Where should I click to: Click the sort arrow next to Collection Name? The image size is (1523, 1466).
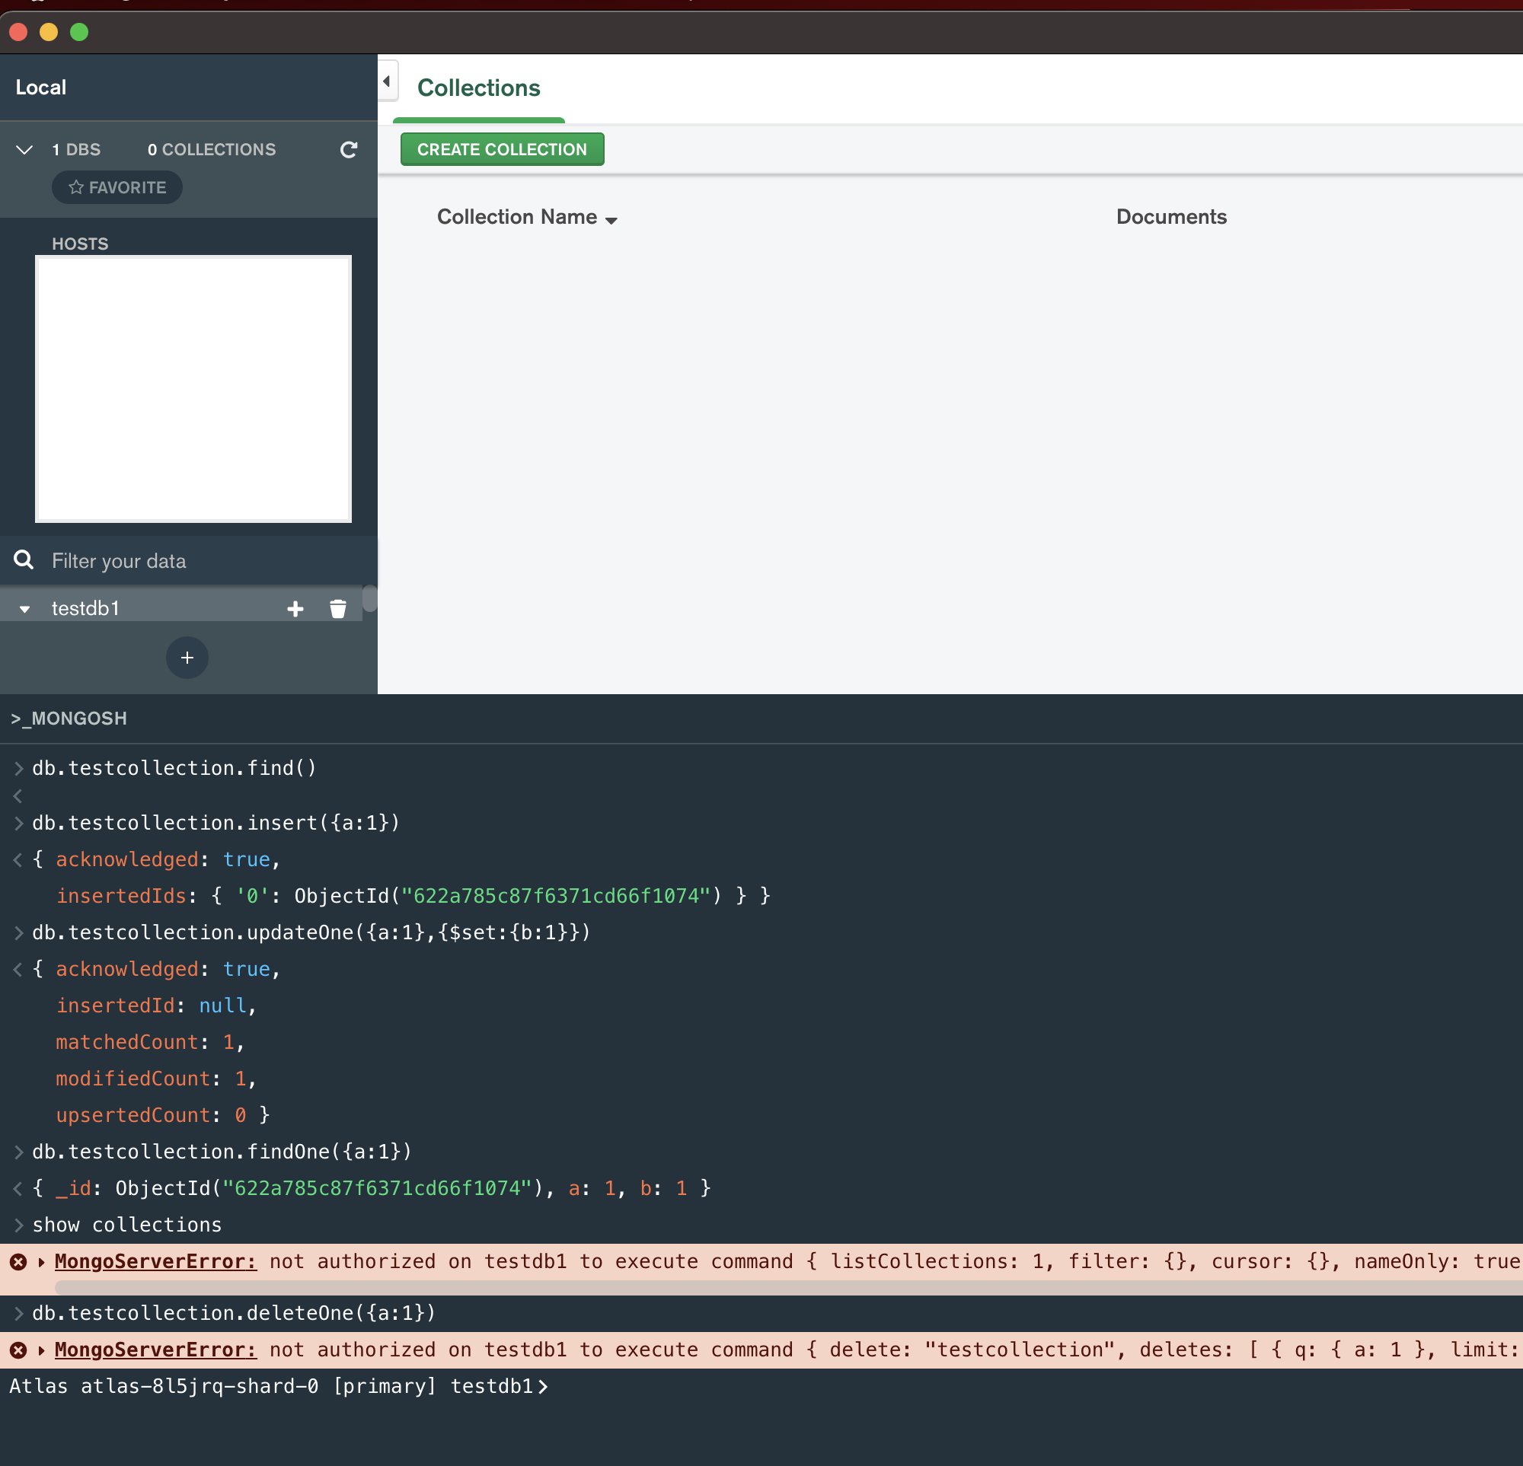click(611, 219)
